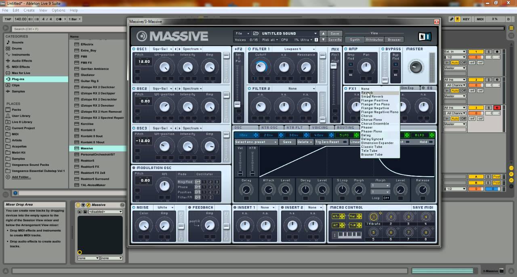Open the Massive File menu dropdown
The height and width of the screenshot is (277, 517).
point(242,33)
